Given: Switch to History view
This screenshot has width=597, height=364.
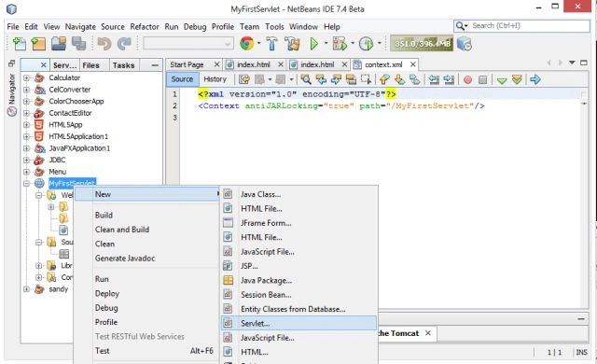Looking at the screenshot, I should (x=215, y=79).
